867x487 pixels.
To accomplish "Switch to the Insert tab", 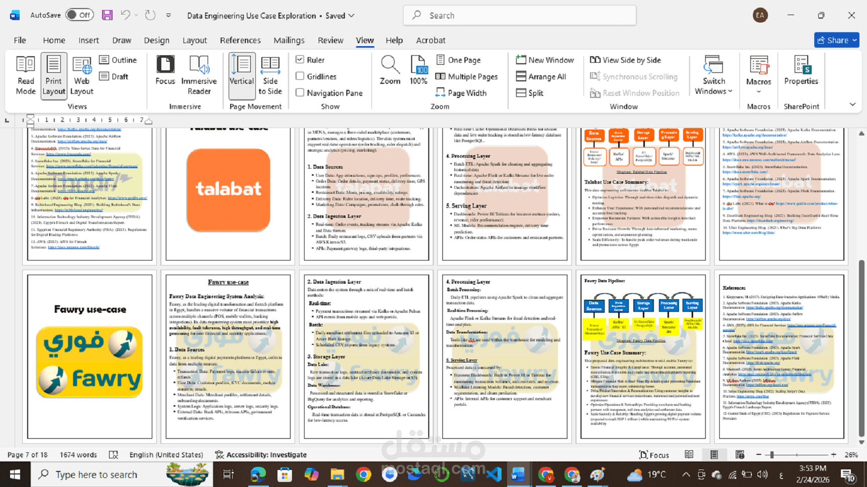I will tap(88, 40).
